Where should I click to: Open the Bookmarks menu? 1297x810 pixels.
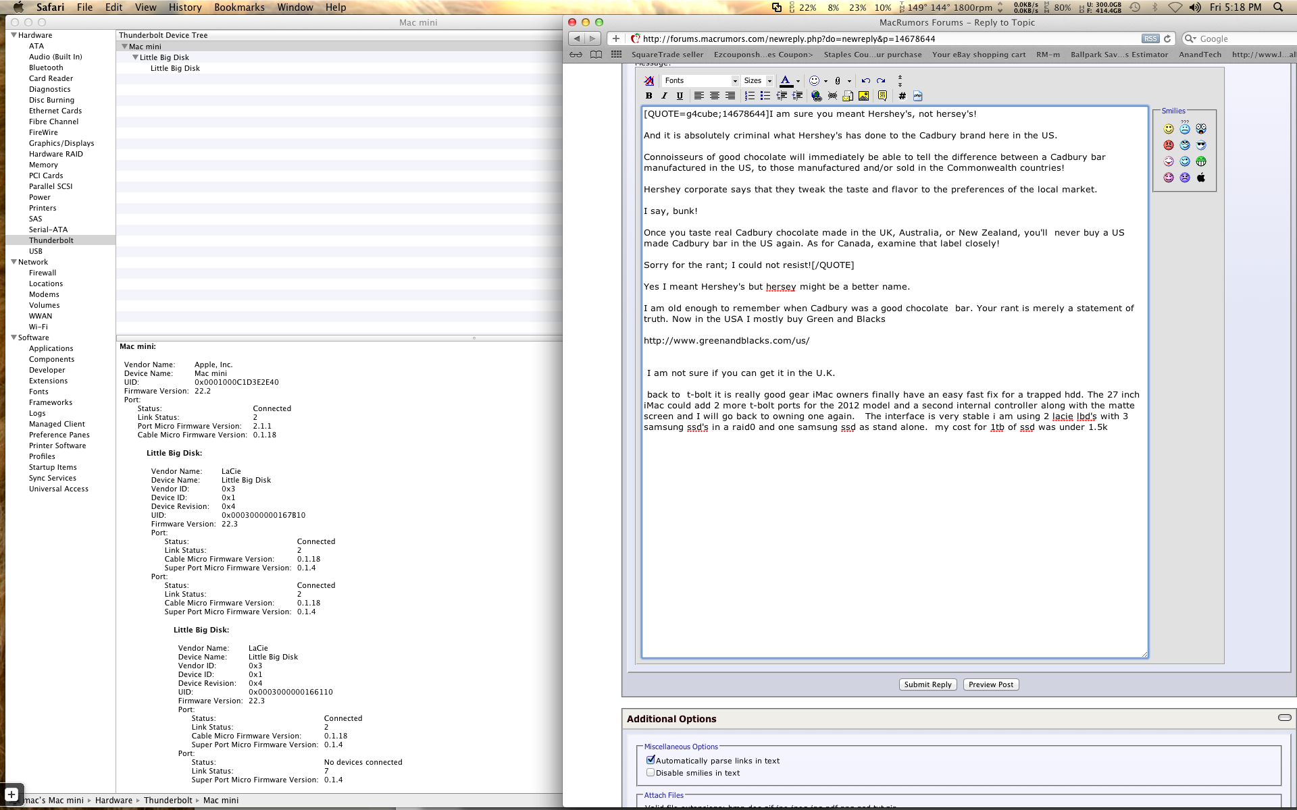pos(239,7)
